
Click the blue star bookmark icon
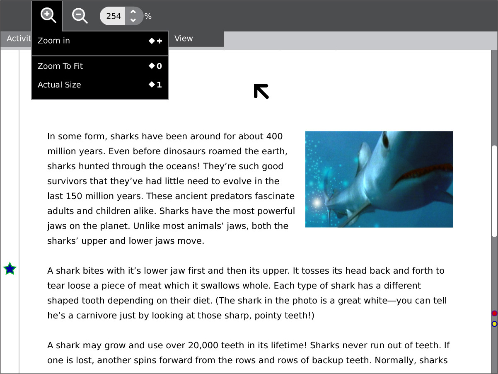click(10, 269)
